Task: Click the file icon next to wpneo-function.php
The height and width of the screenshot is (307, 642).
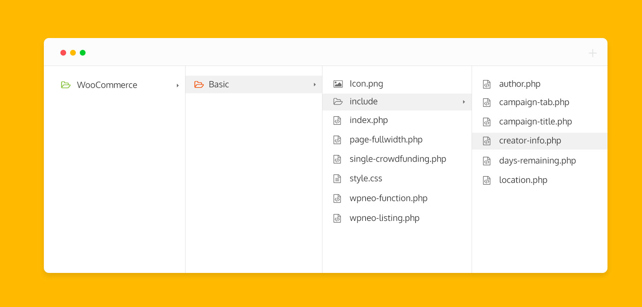Action: click(x=337, y=198)
